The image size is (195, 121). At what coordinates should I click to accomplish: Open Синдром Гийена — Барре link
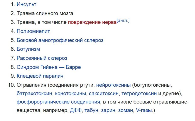(49, 67)
